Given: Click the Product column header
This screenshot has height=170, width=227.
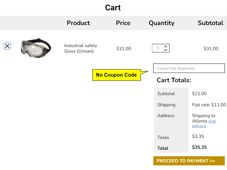Looking at the screenshot, I should [78, 23].
